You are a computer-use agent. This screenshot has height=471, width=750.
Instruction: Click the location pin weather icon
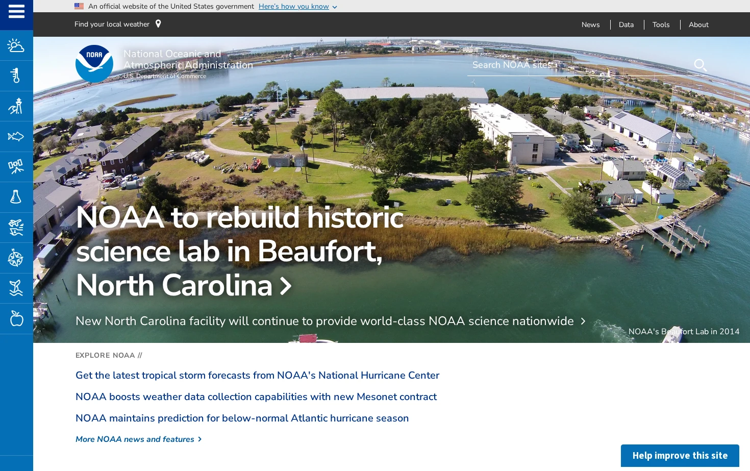coord(158,24)
